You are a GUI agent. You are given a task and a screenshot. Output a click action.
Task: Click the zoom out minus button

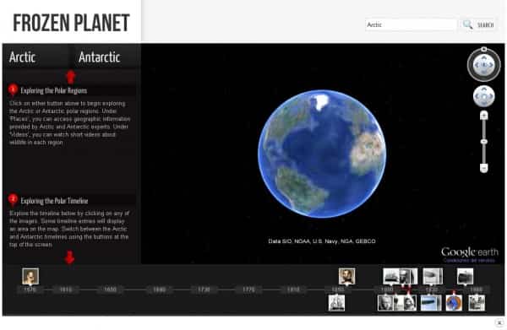tap(483, 168)
